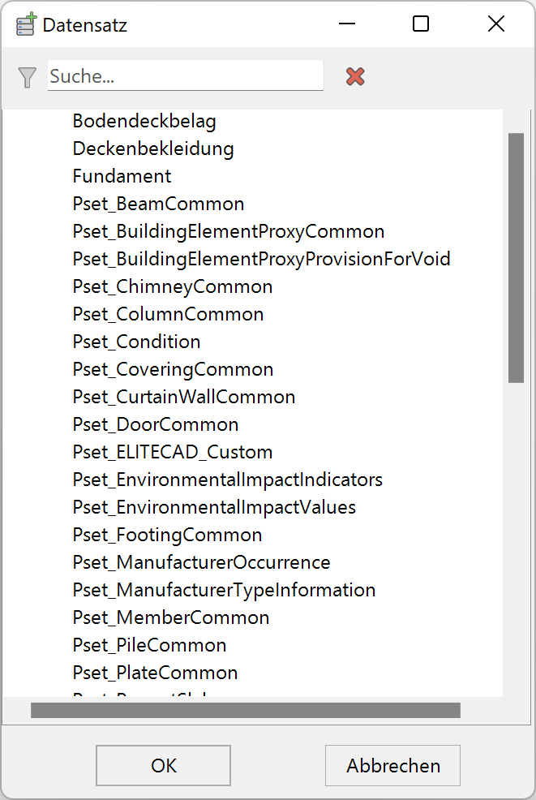Select Pset_EnvironmentalImpactValues entry
This screenshot has height=800, width=536.
[214, 507]
